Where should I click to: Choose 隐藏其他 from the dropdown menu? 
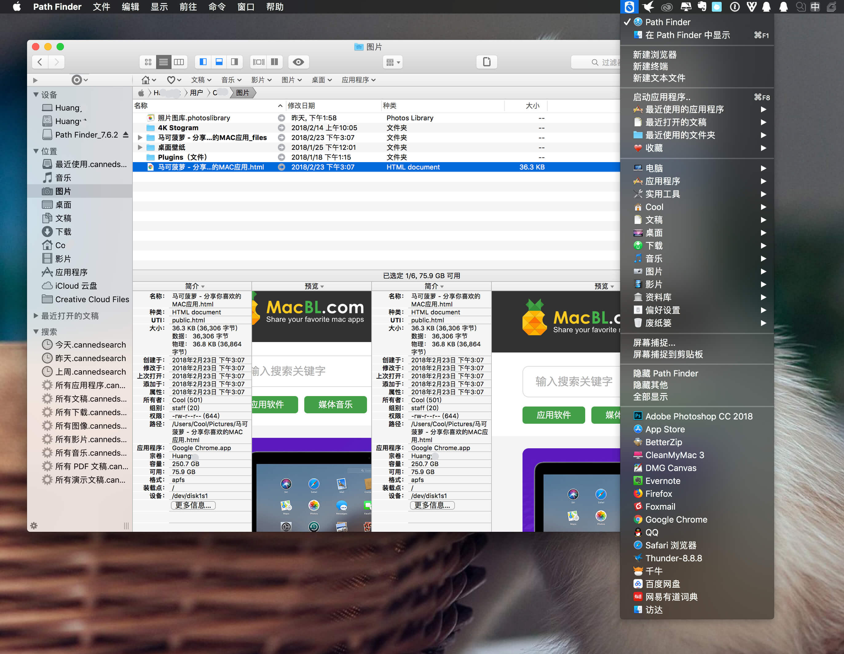[x=697, y=385]
